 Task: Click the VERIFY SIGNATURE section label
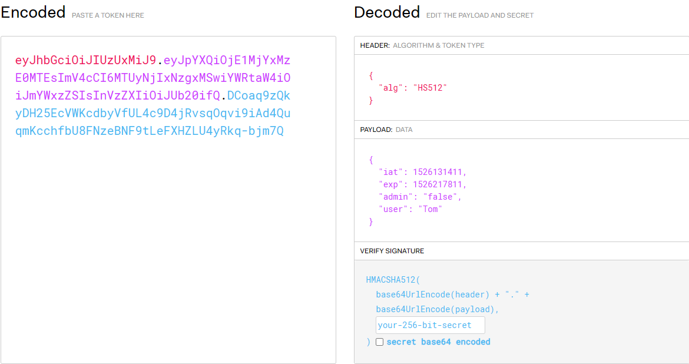pos(392,251)
